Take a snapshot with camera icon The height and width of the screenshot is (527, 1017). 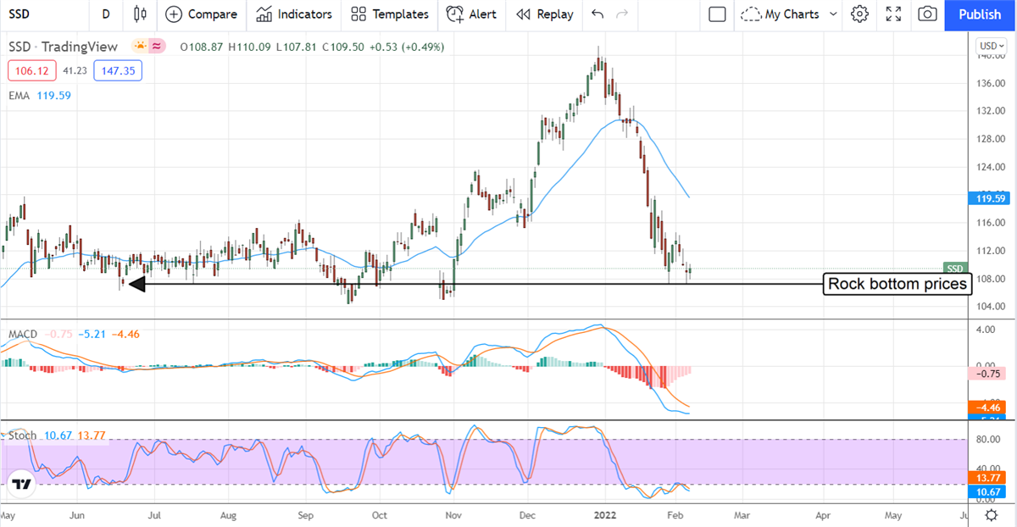(x=927, y=14)
